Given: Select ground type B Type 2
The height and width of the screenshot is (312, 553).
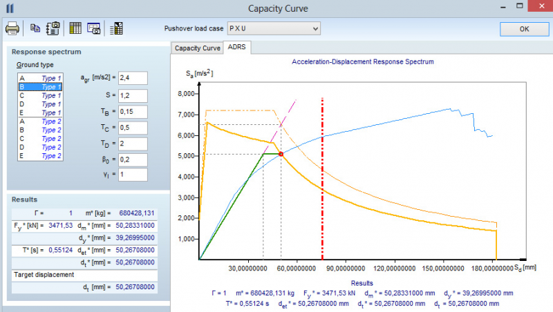Looking at the screenshot, I should point(40,130).
